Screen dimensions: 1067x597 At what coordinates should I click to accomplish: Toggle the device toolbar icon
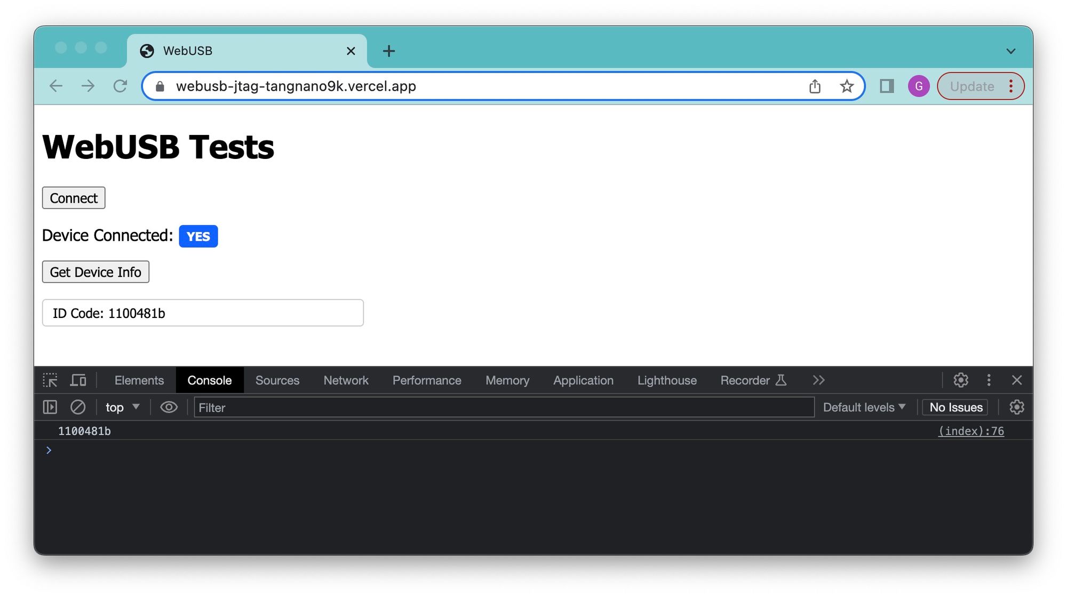tap(78, 380)
